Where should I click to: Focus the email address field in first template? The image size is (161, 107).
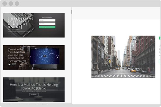click(47, 24)
